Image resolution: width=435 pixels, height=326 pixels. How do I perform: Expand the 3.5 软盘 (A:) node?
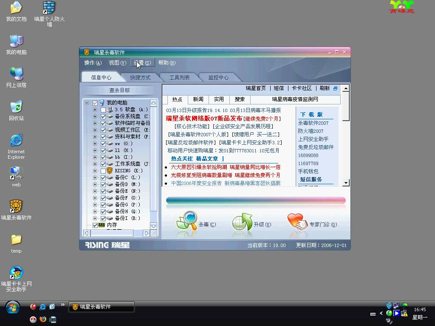point(95,110)
